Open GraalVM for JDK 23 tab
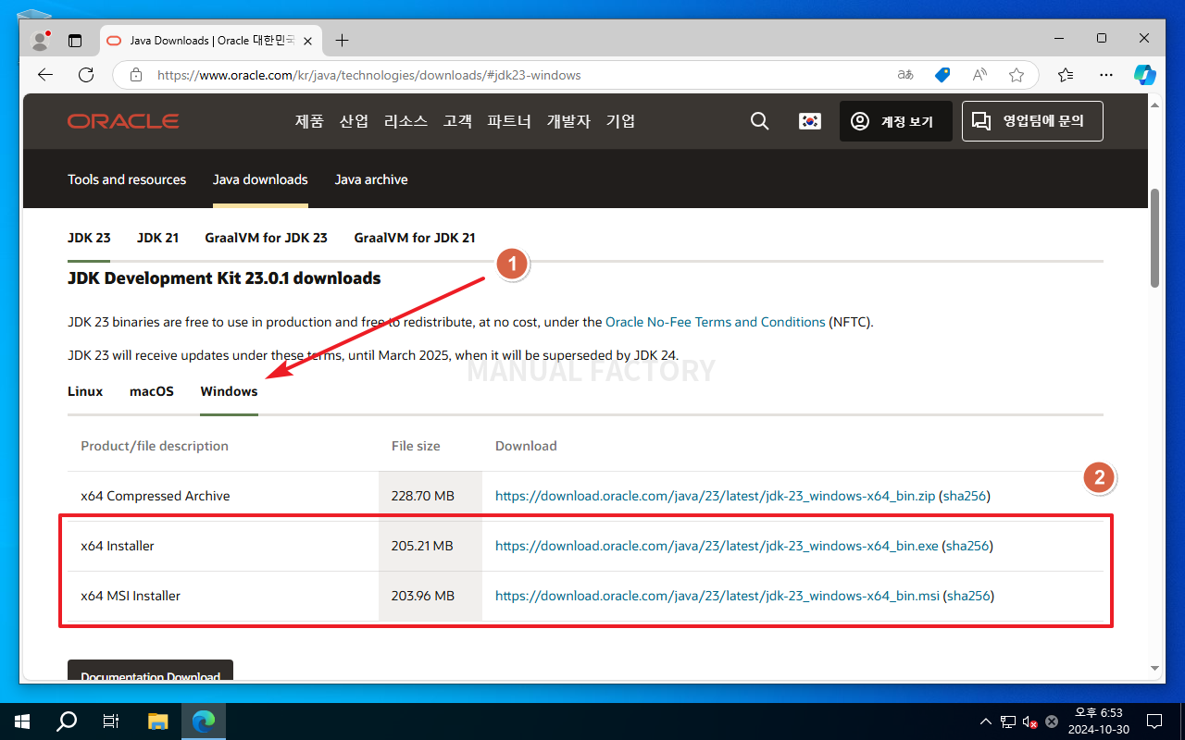Viewport: 1185px width, 740px height. (x=267, y=238)
